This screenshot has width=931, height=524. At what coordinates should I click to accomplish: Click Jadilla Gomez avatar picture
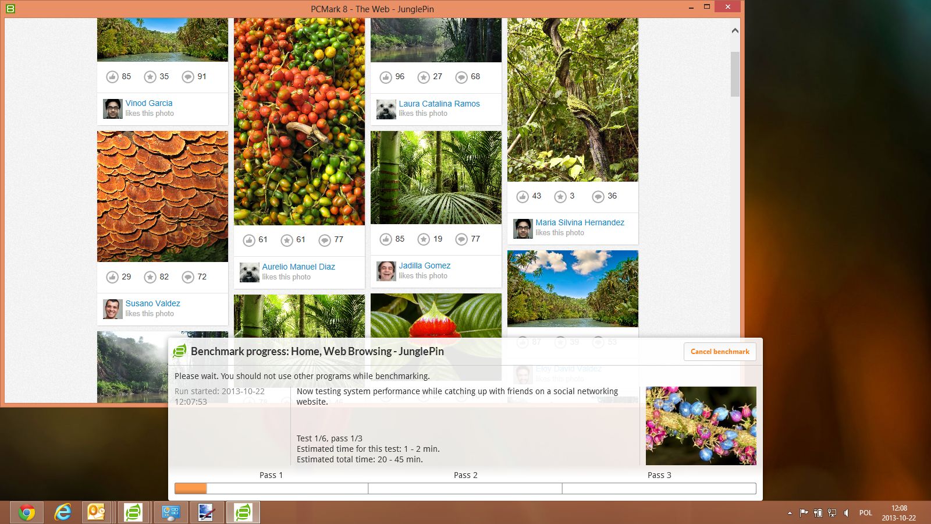click(x=386, y=271)
